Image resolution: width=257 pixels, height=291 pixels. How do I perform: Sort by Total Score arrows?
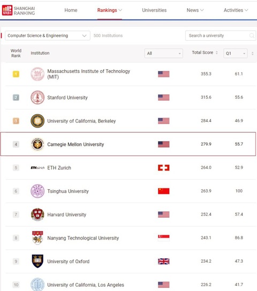click(217, 53)
